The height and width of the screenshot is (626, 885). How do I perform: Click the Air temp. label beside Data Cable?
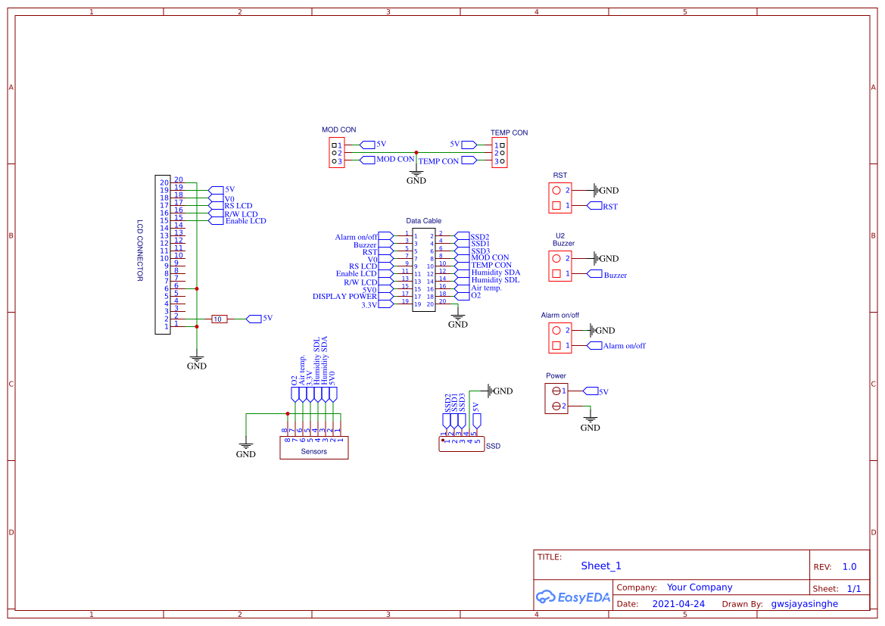pos(486,288)
